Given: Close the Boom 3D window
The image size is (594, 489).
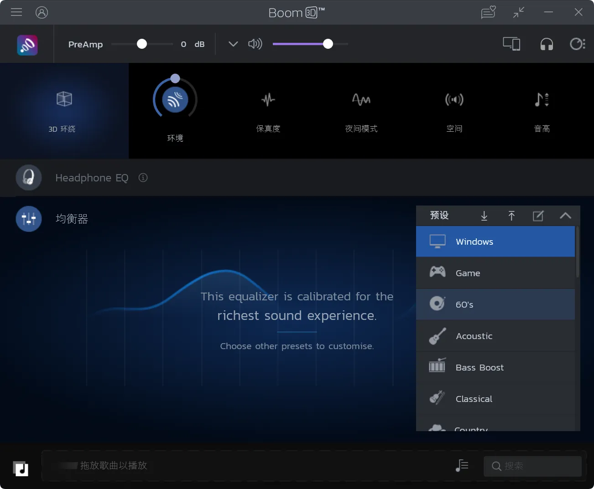Looking at the screenshot, I should click(x=578, y=12).
